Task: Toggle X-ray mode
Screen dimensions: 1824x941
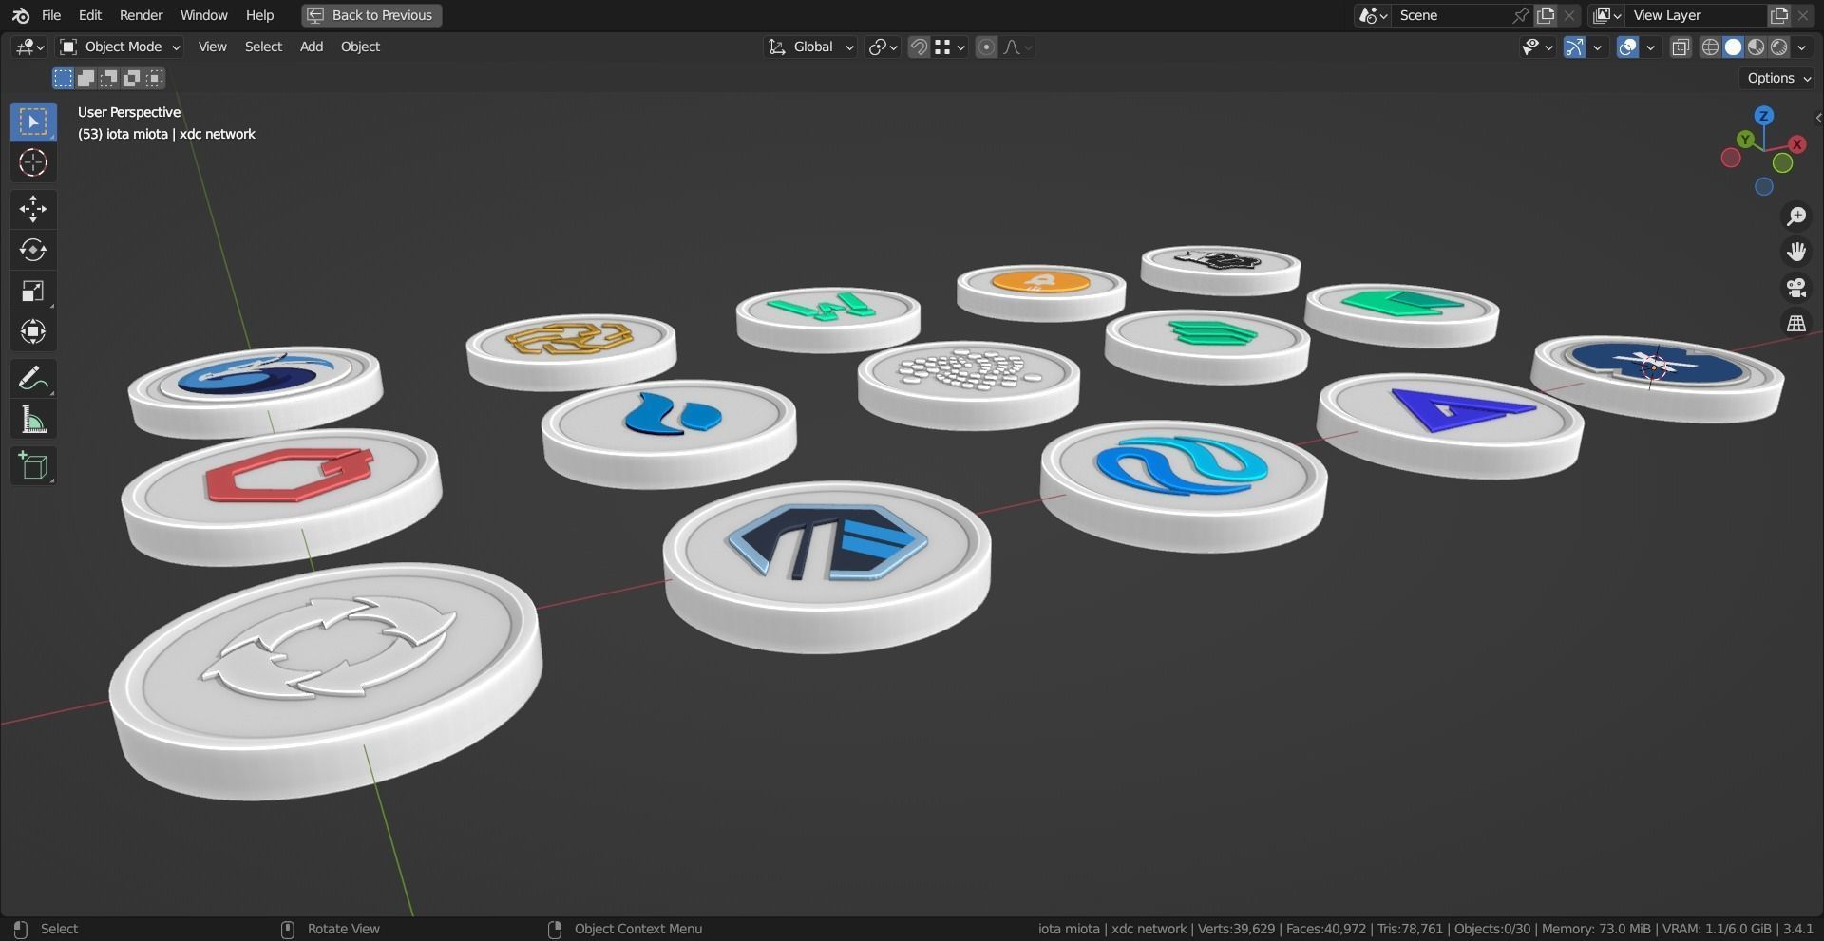Action: (x=1681, y=47)
